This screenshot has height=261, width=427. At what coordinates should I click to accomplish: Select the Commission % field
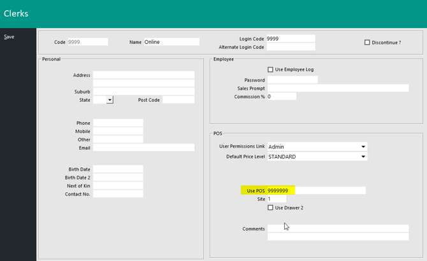(280, 97)
